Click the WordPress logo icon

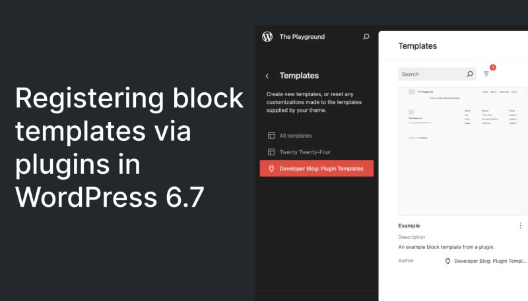coord(267,37)
